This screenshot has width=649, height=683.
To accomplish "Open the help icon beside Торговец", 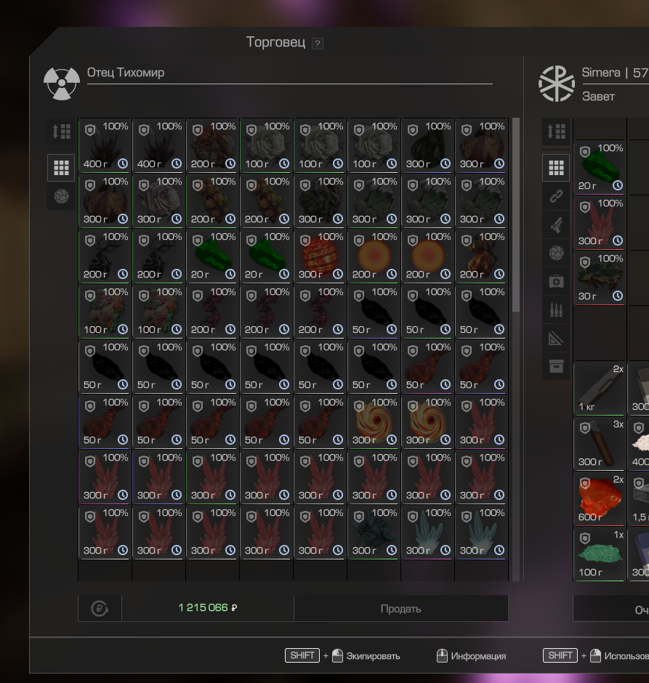I will pos(318,44).
